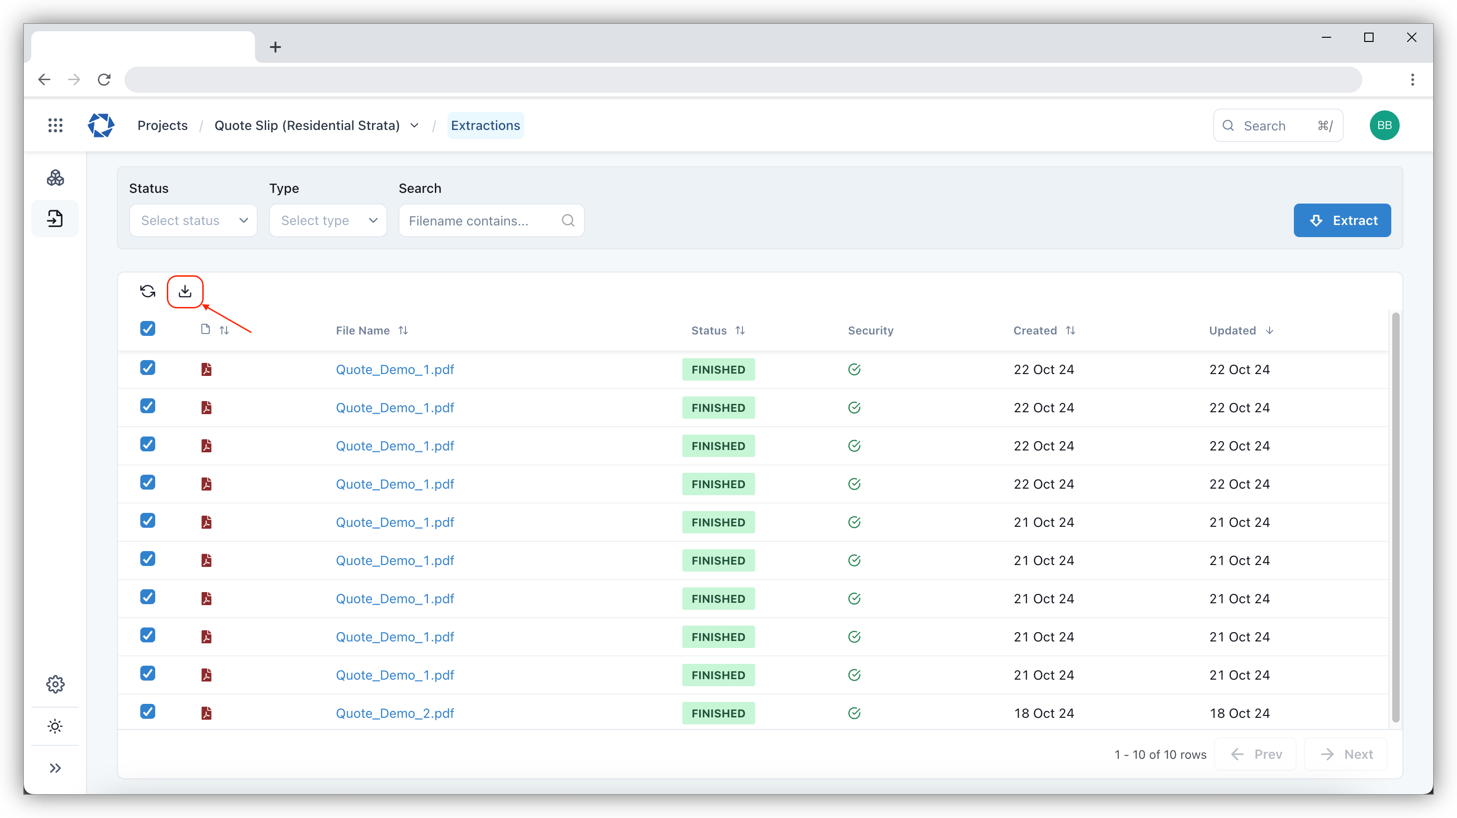The image size is (1457, 818).
Task: Click the download icon above the table
Action: click(185, 291)
